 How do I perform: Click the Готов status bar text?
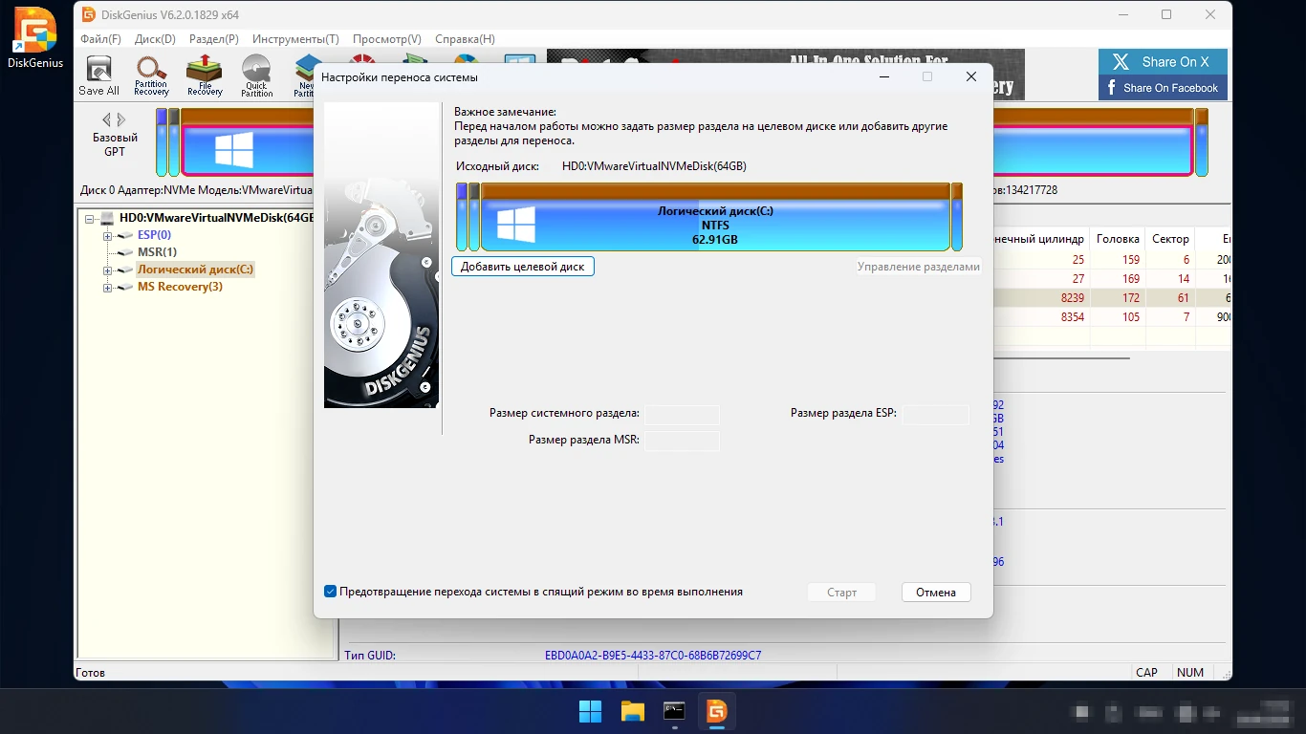90,673
